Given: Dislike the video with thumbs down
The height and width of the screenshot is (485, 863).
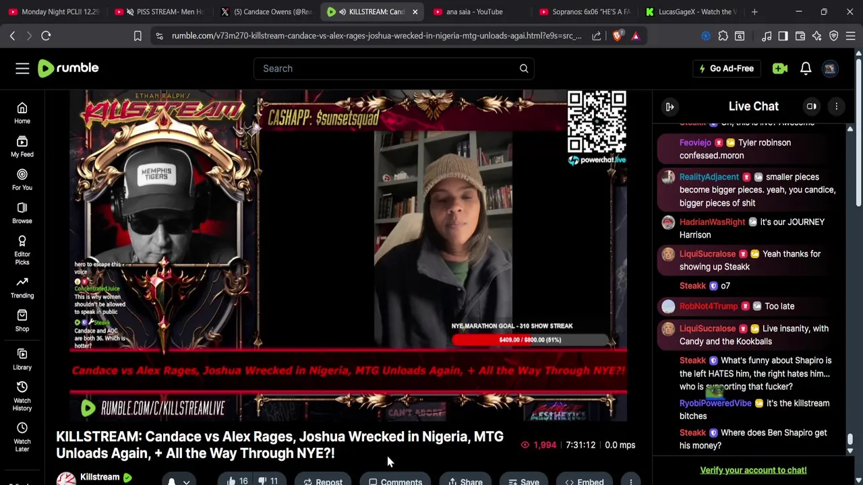Looking at the screenshot, I should (268, 481).
